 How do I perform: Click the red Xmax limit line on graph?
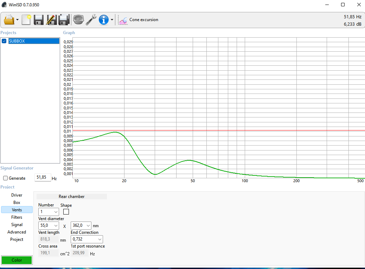[219, 130]
